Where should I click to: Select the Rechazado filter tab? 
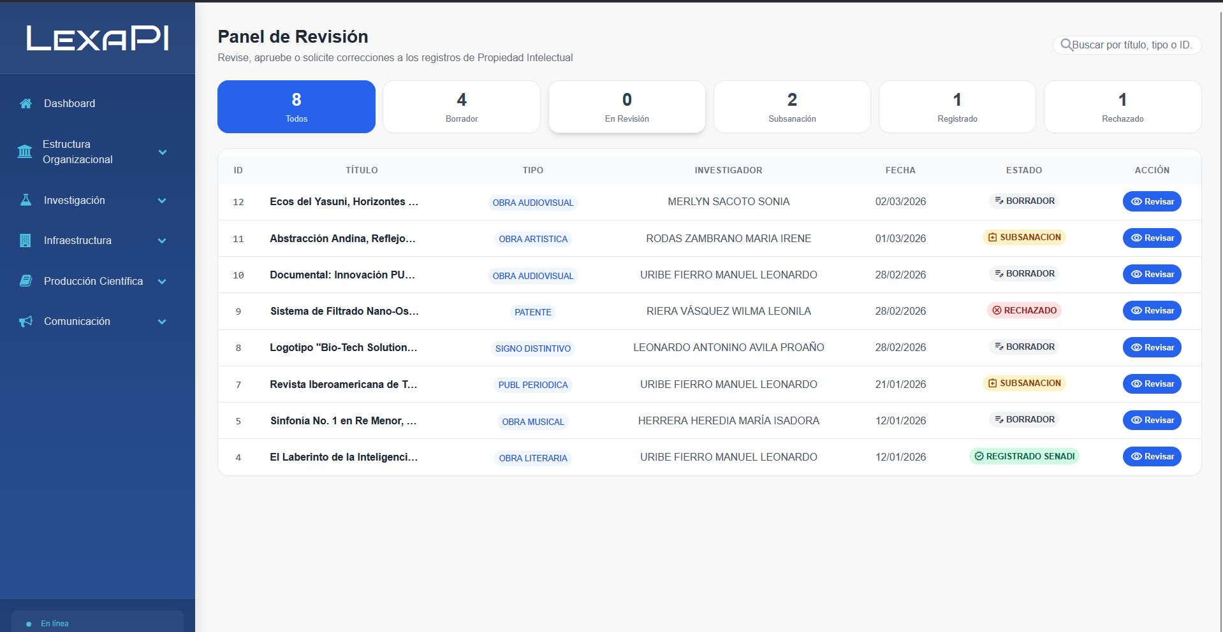point(1122,106)
